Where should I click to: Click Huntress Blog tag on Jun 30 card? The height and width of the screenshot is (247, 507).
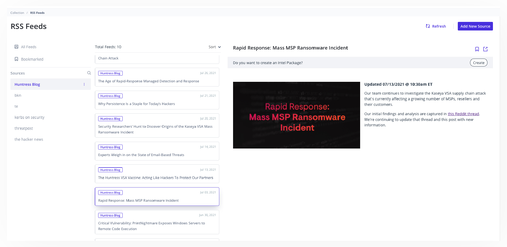click(110, 215)
